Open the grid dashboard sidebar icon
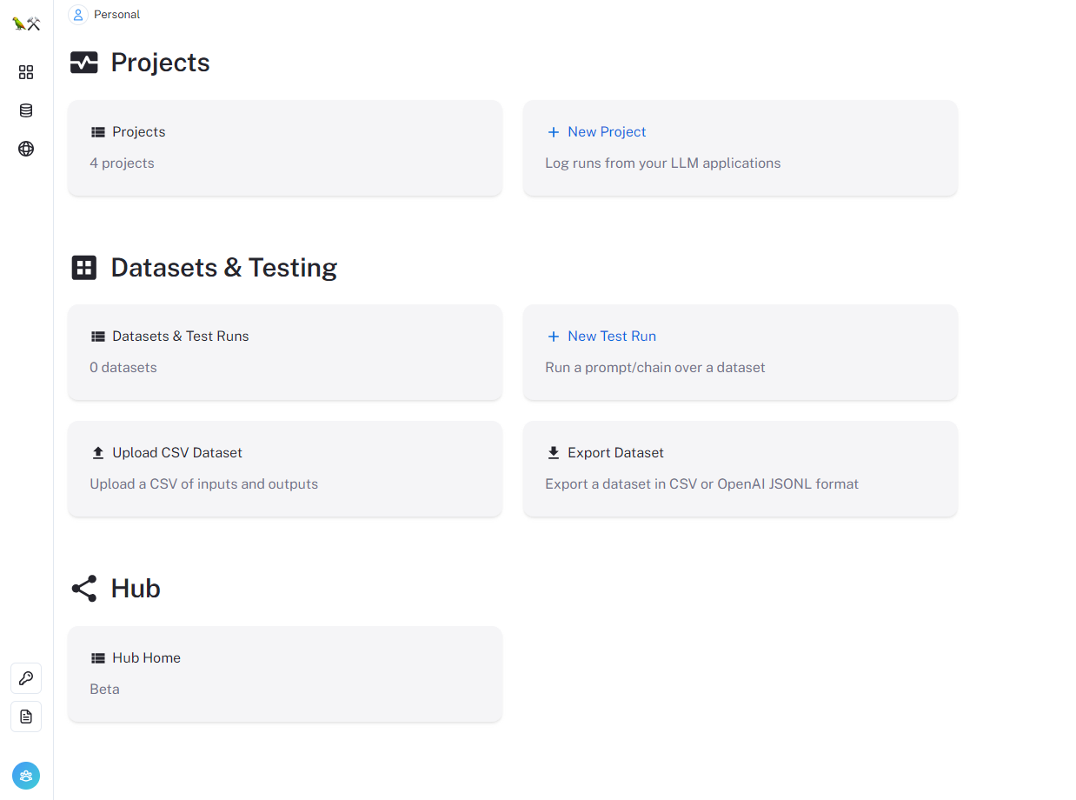Screen dimensions: 1076x800 pyautogui.click(x=26, y=72)
